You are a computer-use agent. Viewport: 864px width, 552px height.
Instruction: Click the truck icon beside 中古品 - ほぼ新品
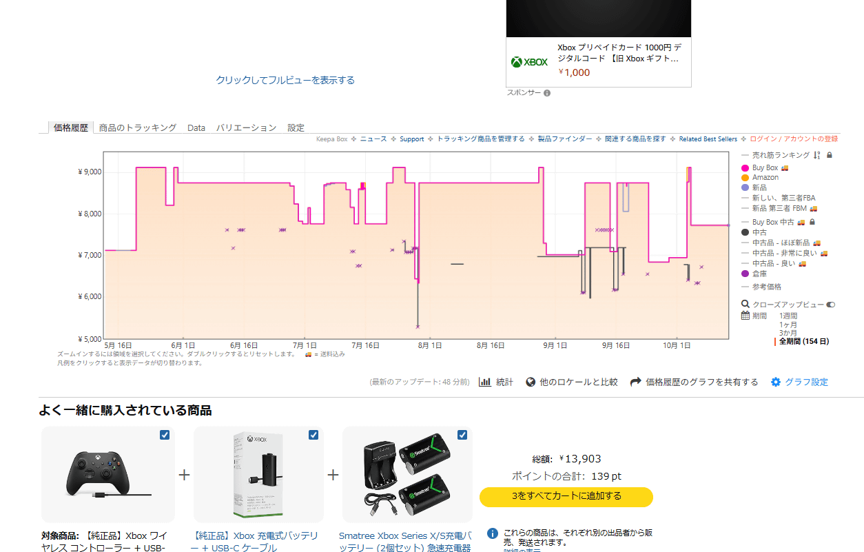point(816,243)
